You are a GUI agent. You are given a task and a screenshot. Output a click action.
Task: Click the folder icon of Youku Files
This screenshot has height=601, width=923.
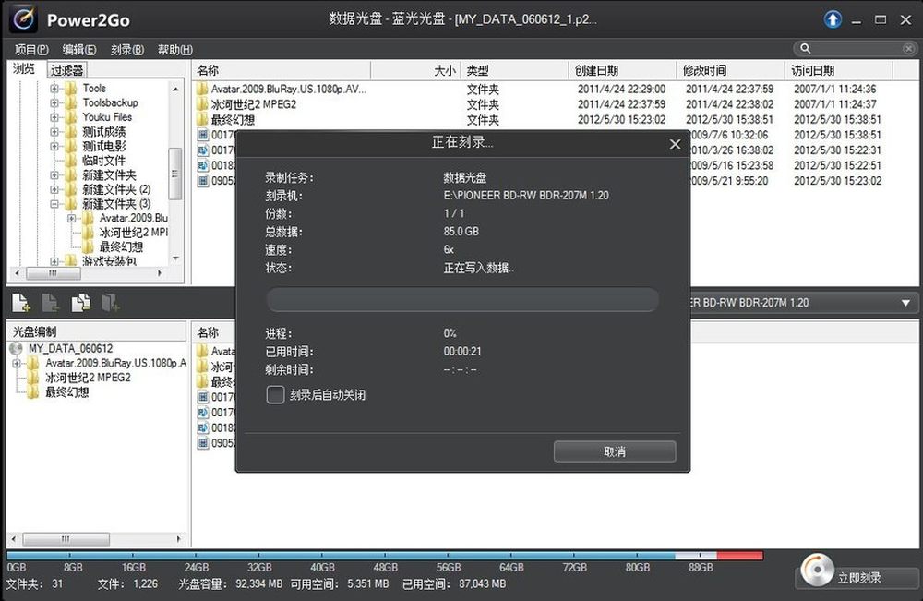point(71,117)
